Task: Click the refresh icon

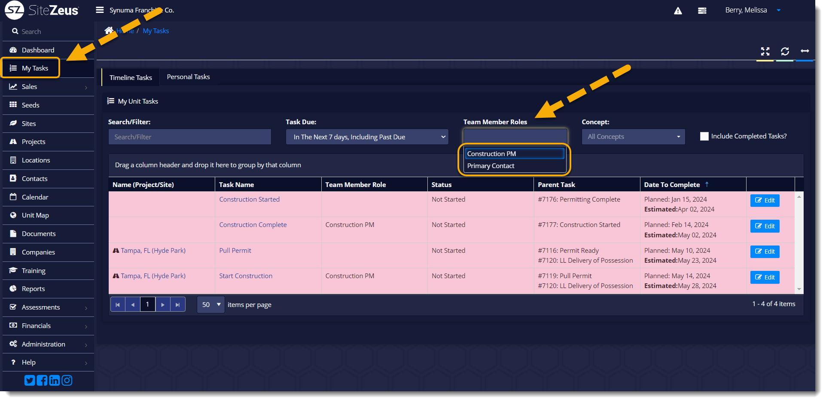Action: pos(785,52)
